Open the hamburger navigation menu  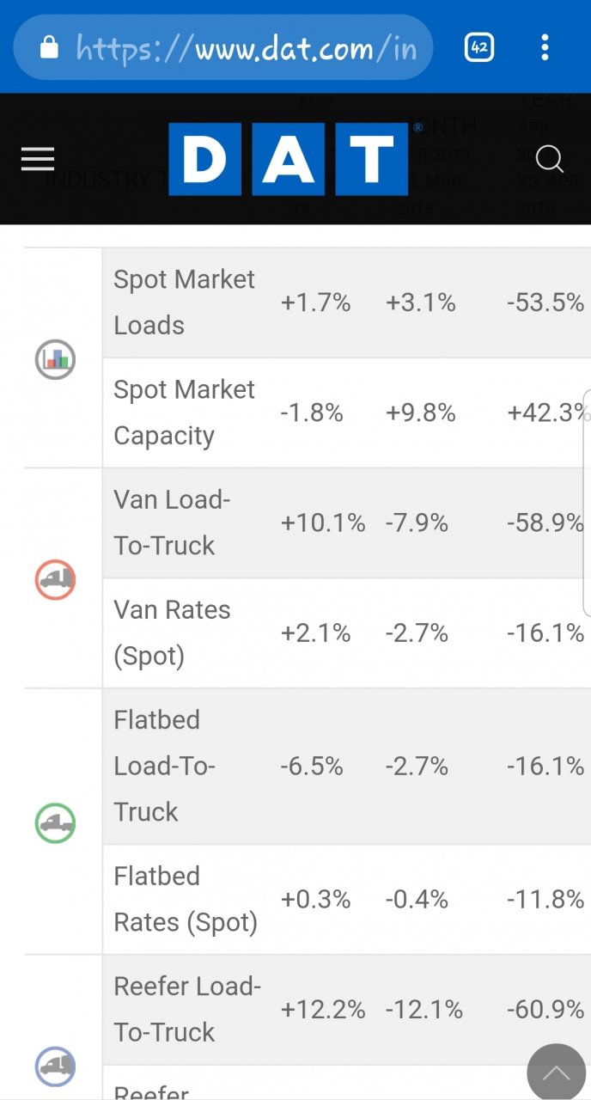[x=38, y=159]
